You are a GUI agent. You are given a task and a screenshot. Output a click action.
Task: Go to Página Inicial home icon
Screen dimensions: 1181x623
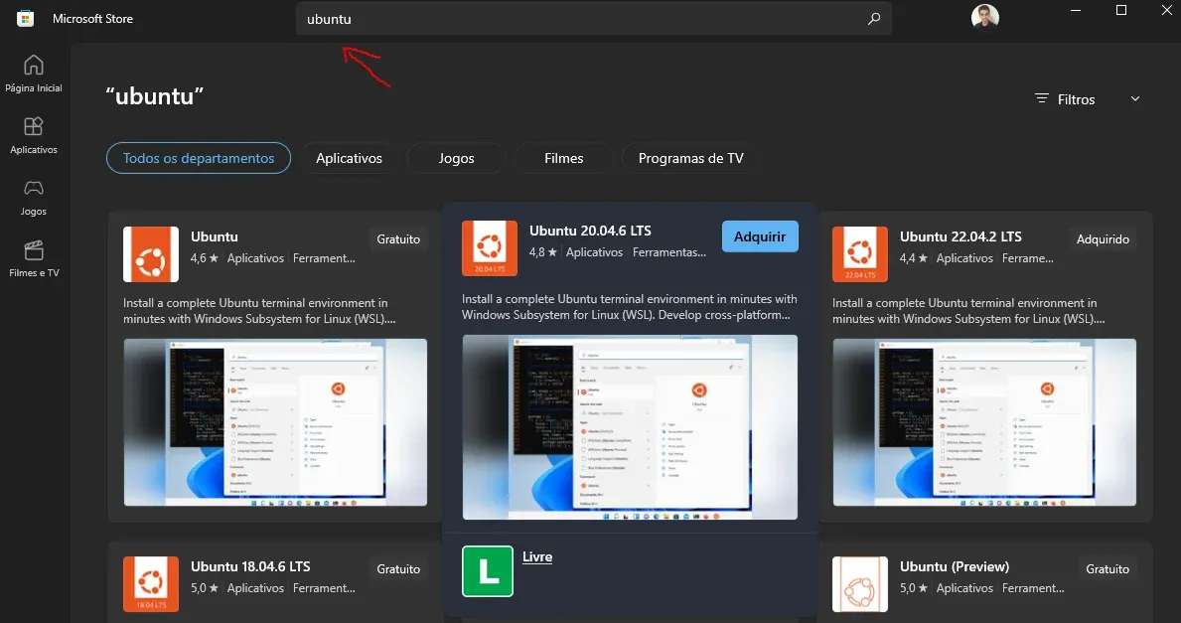(x=33, y=65)
